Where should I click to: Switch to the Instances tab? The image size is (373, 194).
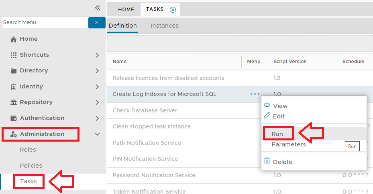(x=165, y=26)
